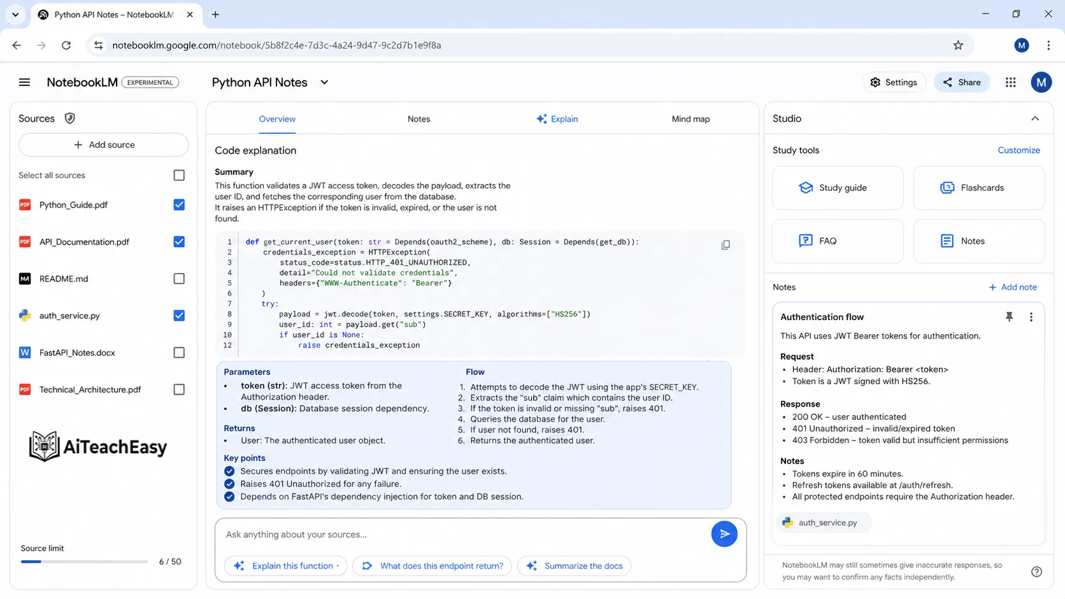Uncheck API_Documentation.pdf source

(x=179, y=242)
